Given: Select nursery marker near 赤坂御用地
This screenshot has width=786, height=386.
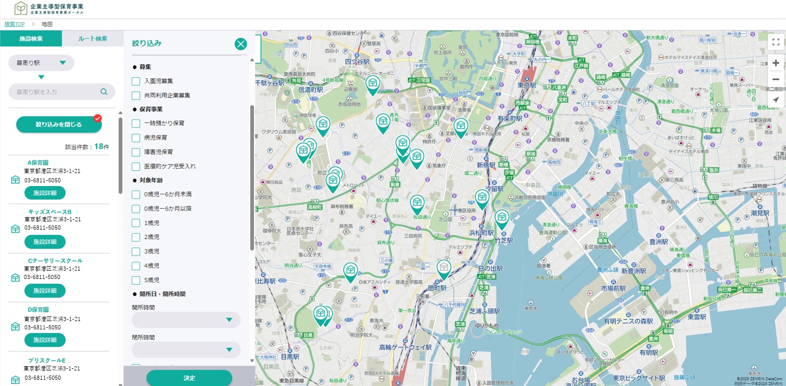Looking at the screenshot, I should point(383,124).
